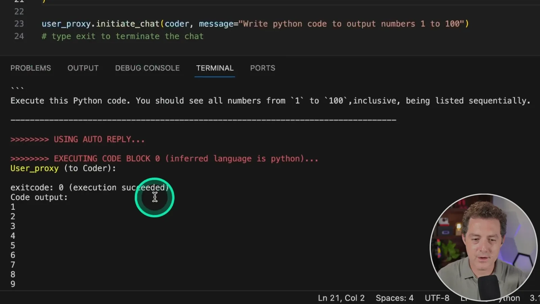Viewport: 540px width, 304px height.
Task: Select the TERMINAL tab
Action: click(x=215, y=68)
